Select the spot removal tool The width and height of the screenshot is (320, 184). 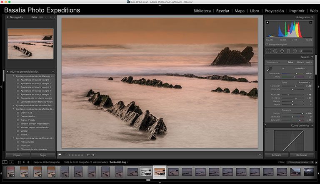tap(275, 51)
